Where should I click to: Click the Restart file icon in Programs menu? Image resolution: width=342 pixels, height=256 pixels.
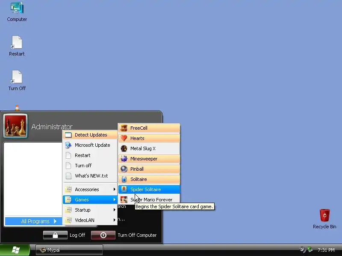tap(68, 155)
